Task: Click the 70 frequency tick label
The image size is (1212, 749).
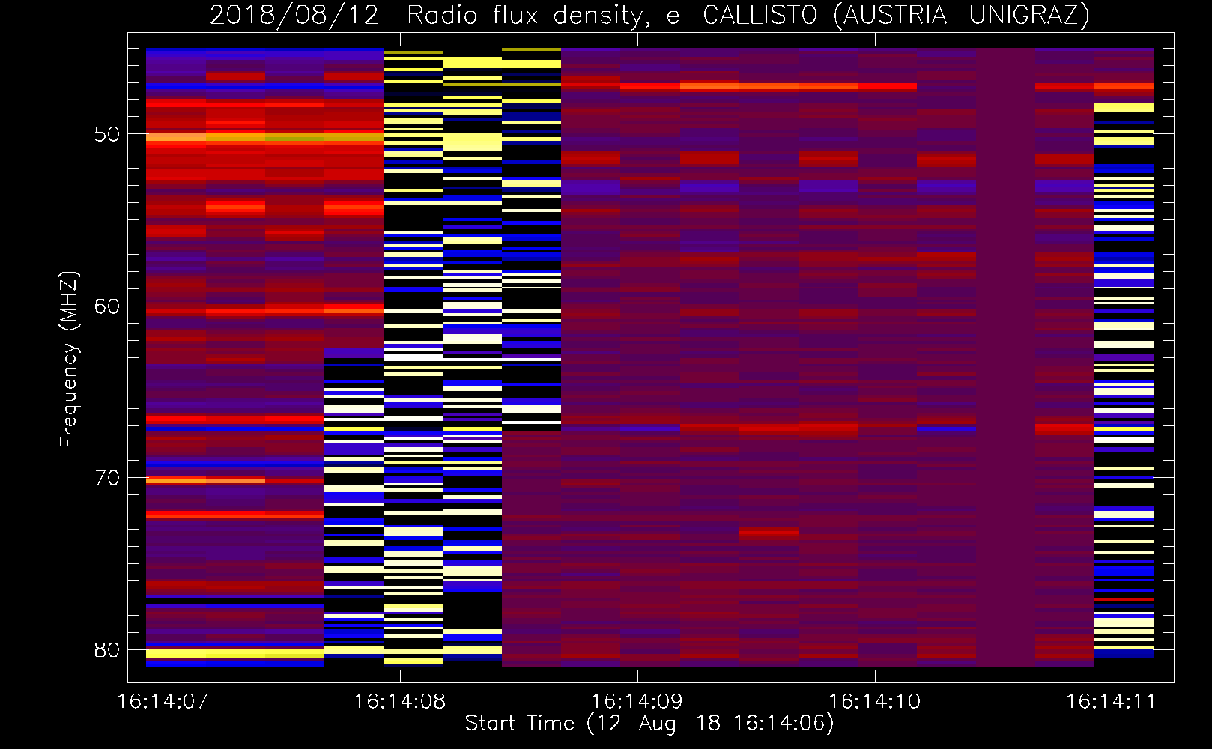Action: coord(107,478)
